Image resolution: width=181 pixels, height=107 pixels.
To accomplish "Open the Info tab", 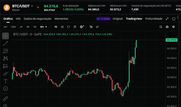I will tap(18, 19).
